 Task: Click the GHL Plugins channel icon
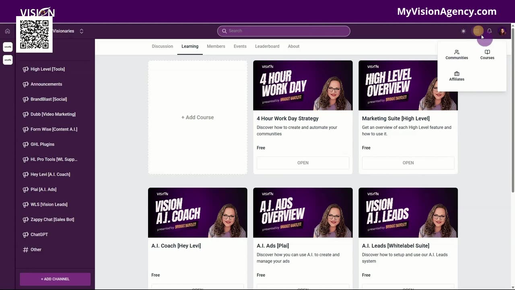click(x=26, y=144)
